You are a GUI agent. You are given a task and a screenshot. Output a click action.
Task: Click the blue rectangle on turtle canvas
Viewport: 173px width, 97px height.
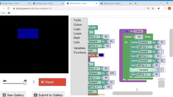coord(28,33)
